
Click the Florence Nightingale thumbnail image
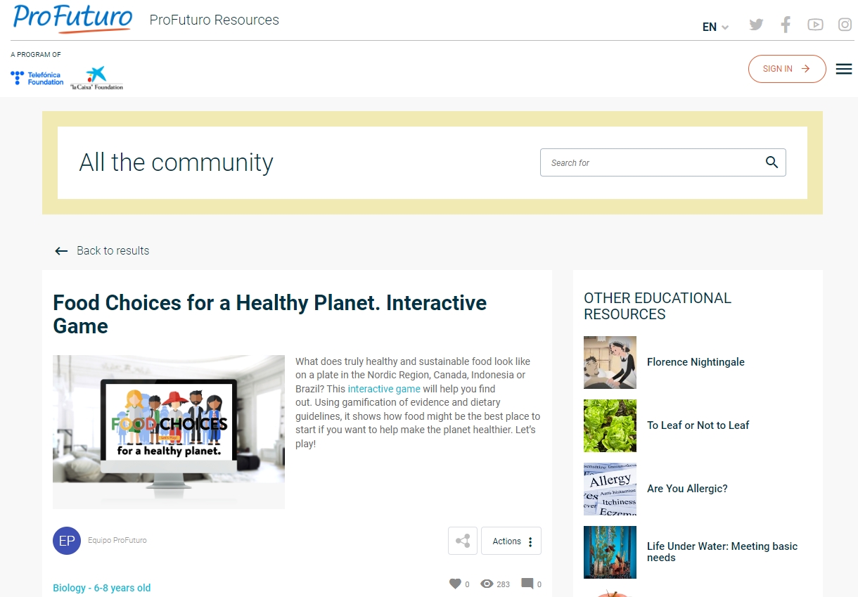pos(610,362)
